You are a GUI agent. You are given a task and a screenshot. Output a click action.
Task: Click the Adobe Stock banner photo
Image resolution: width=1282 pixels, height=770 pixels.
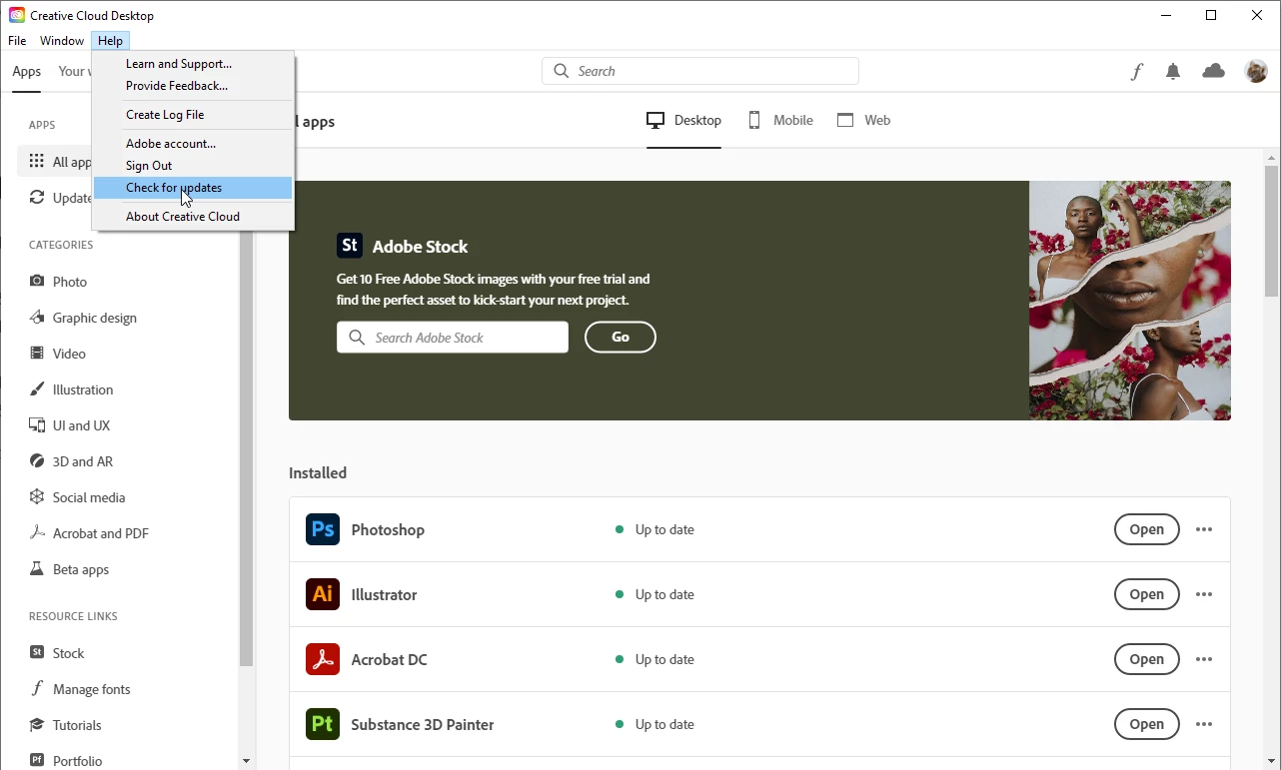coord(1130,301)
